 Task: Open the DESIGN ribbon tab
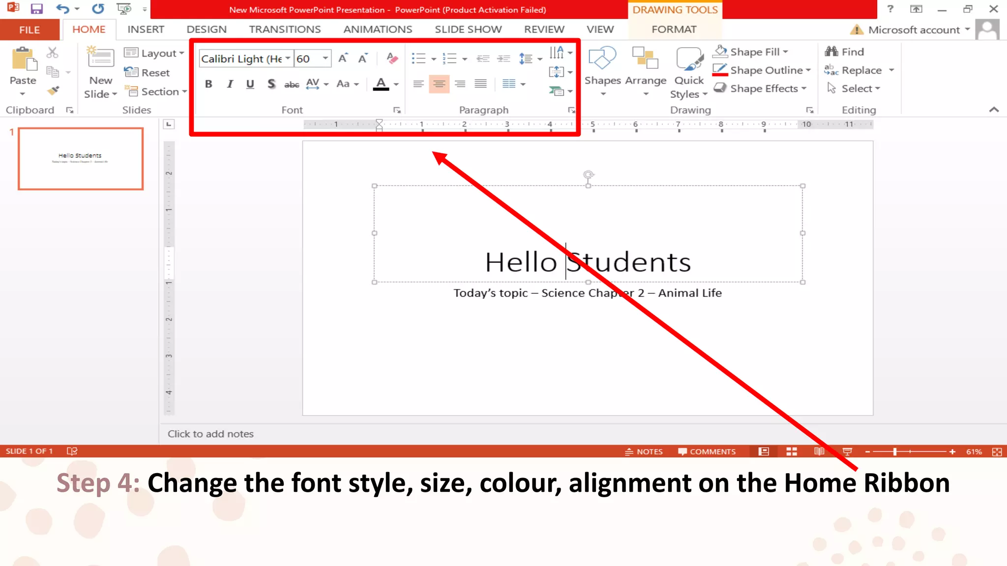(207, 29)
